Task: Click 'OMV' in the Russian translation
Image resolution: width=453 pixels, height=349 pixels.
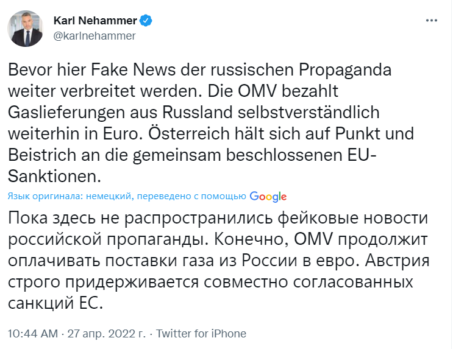Action: (x=313, y=239)
